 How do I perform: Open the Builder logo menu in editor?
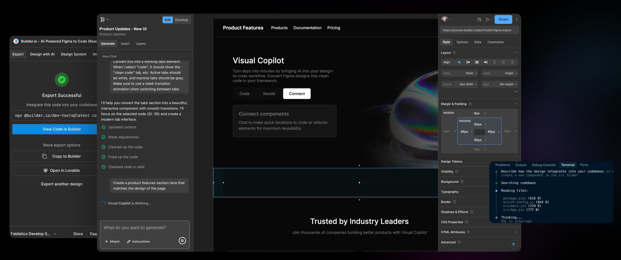pyautogui.click(x=104, y=20)
